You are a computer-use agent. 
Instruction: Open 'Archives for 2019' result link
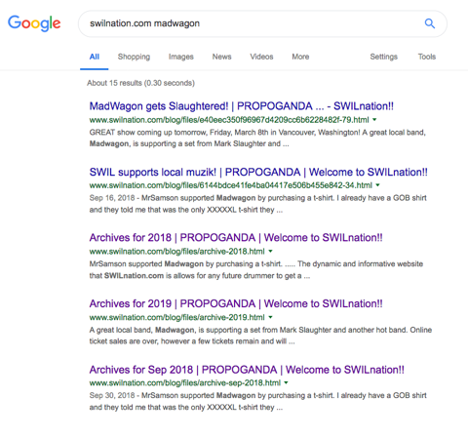[236, 303]
